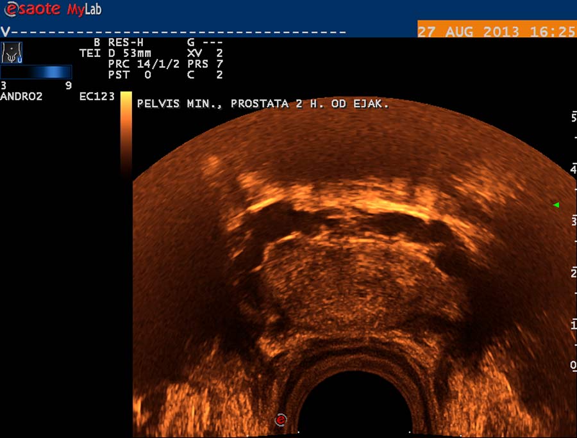
Task: Select the orange color map scale bar
Action: [126, 133]
